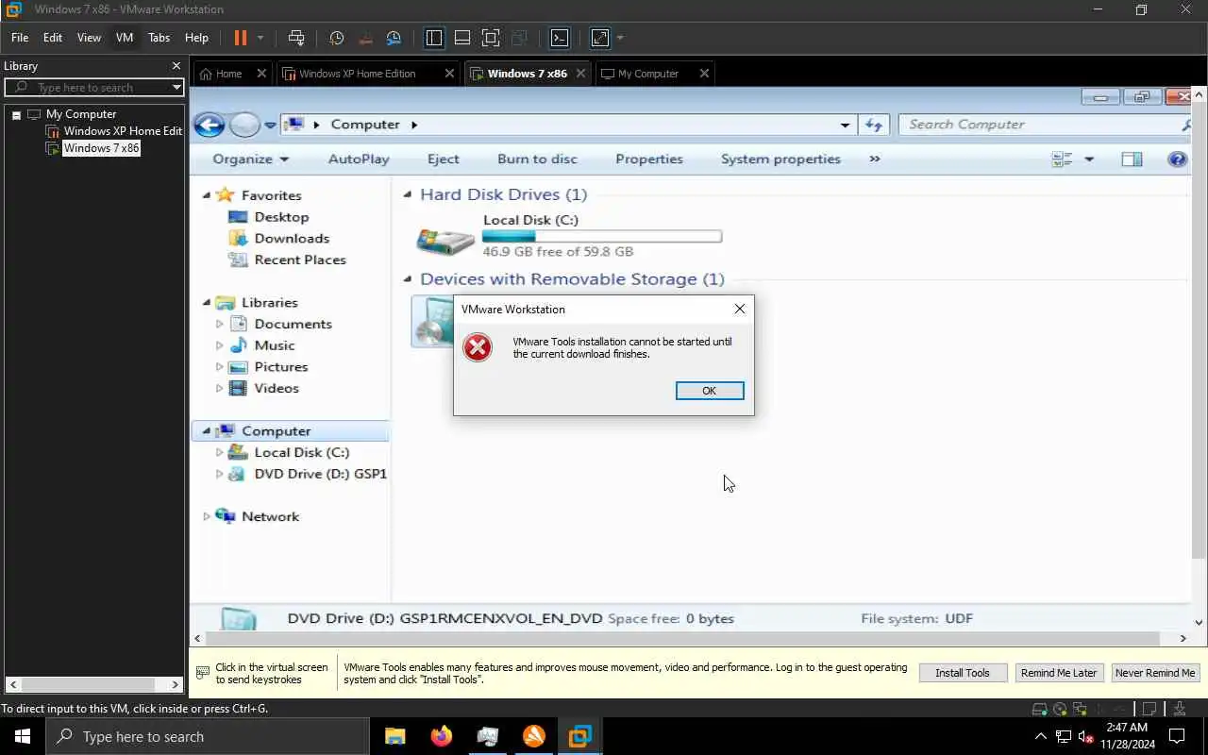The height and width of the screenshot is (755, 1208).
Task: Click System properties in the toolbar
Action: [x=780, y=159]
